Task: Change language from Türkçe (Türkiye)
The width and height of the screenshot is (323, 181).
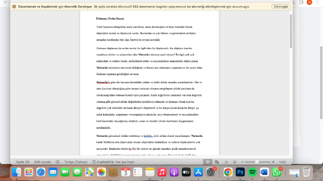Action: (x=76, y=162)
